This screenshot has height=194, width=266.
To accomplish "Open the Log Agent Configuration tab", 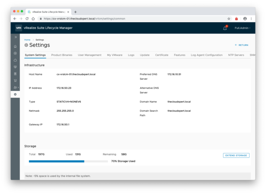I will [x=207, y=55].
